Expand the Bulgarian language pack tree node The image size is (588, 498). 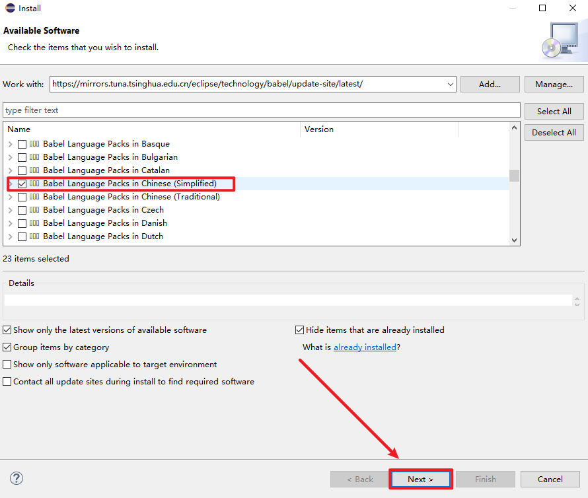(x=10, y=157)
